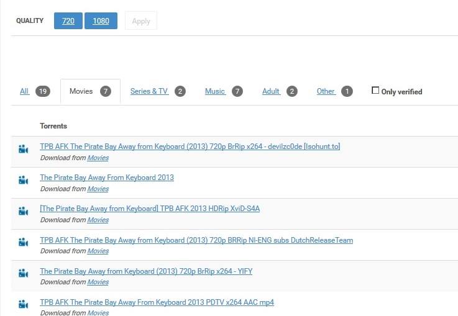
Task: Click the 7 count badge beside Movies
Action: point(106,91)
